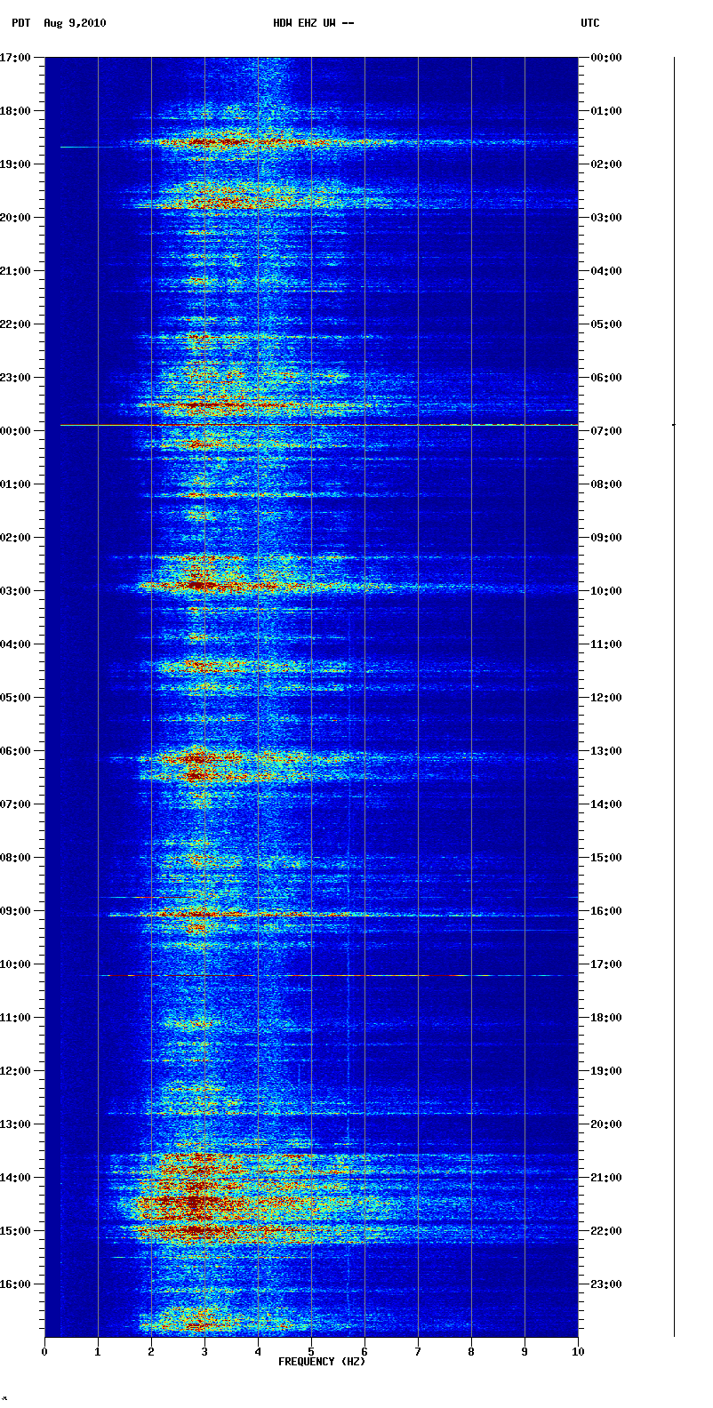Click 07:00 on the UTC time axis
The width and height of the screenshot is (713, 1408).
[606, 431]
